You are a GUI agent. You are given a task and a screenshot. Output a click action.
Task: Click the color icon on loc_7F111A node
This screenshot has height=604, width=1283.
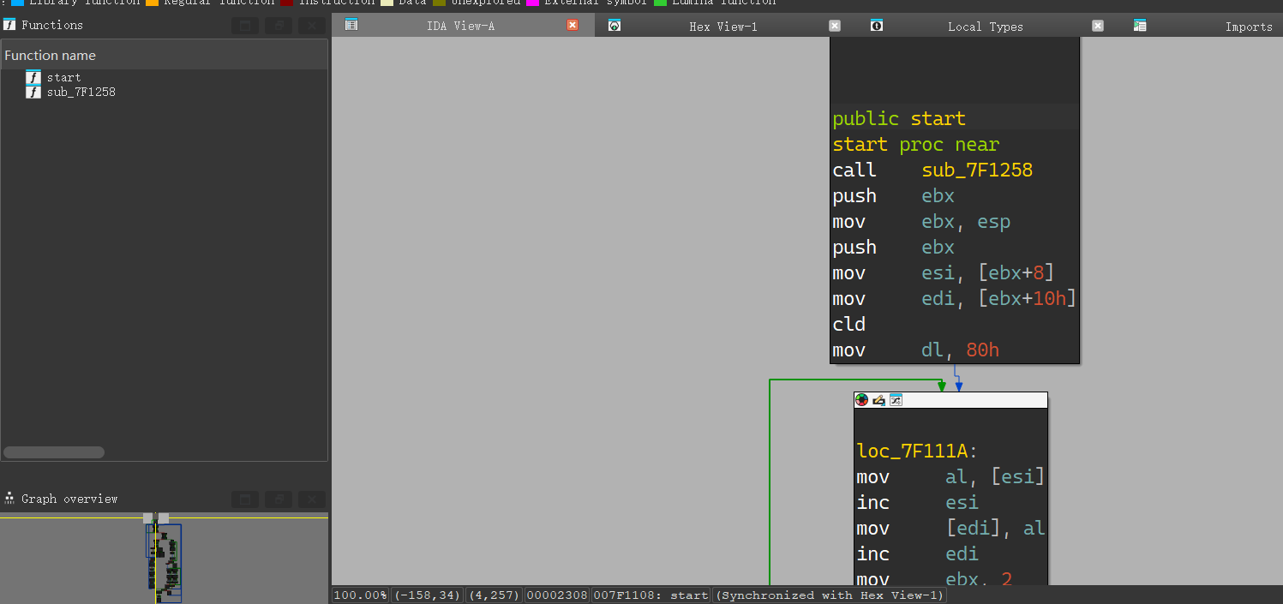pyautogui.click(x=862, y=400)
